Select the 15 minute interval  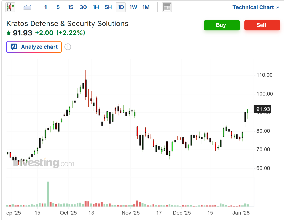pyautogui.click(x=70, y=7)
